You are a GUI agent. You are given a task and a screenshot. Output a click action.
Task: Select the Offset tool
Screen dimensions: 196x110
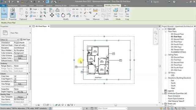pyautogui.click(x=57, y=10)
